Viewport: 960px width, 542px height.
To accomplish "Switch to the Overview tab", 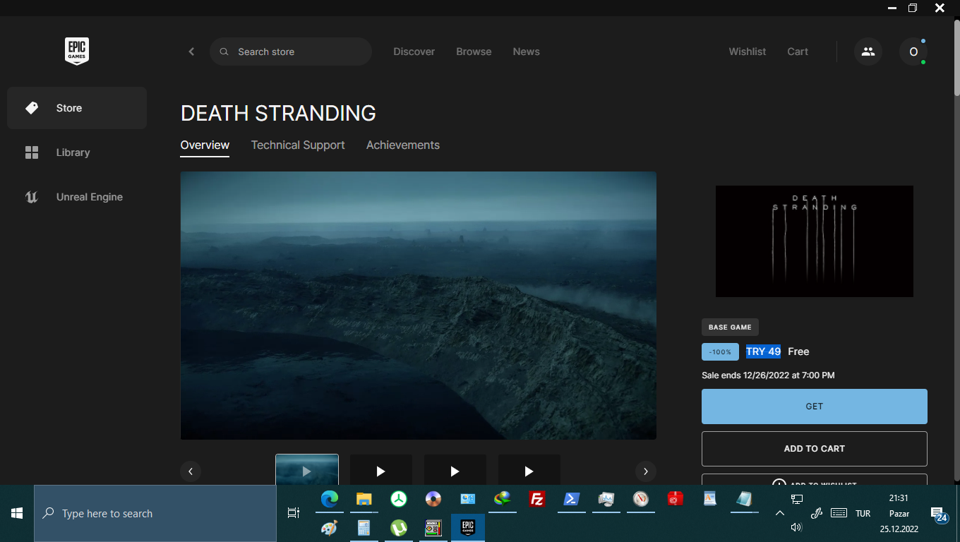I will [205, 145].
